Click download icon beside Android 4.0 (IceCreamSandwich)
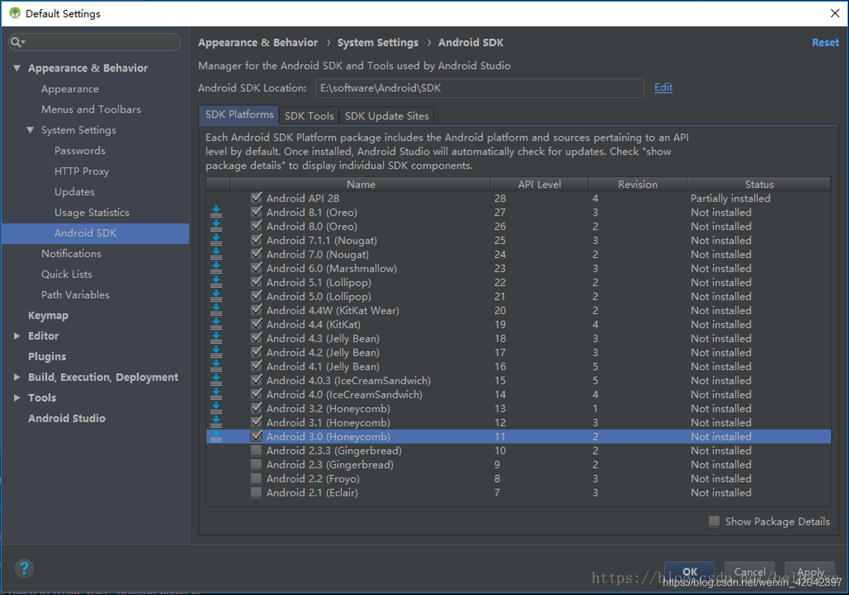 coord(216,394)
